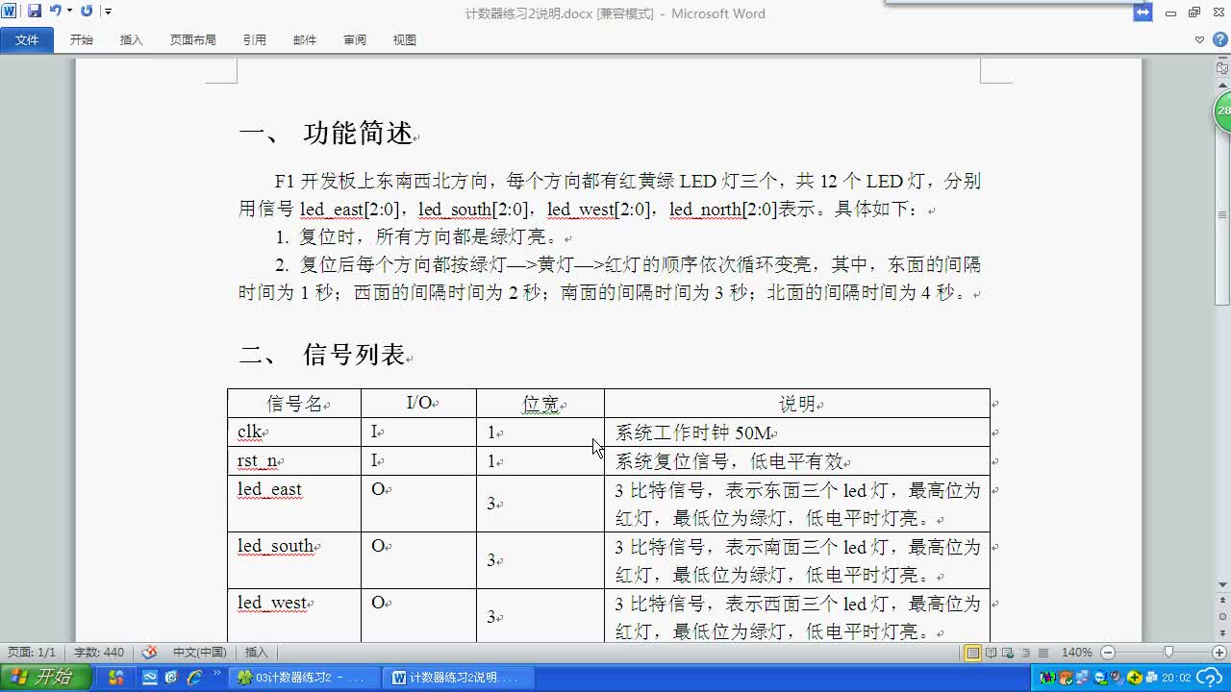Viewport: 1231px width, 692px height.
Task: Launch Internet Explorer from quick launch
Action: pos(195,678)
